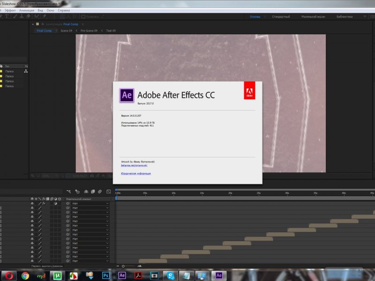Open the third layer's parent dropdown
The height and width of the screenshot is (281, 375).
pos(90,212)
